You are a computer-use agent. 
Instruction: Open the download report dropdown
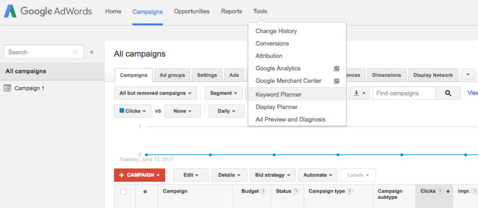(x=359, y=94)
